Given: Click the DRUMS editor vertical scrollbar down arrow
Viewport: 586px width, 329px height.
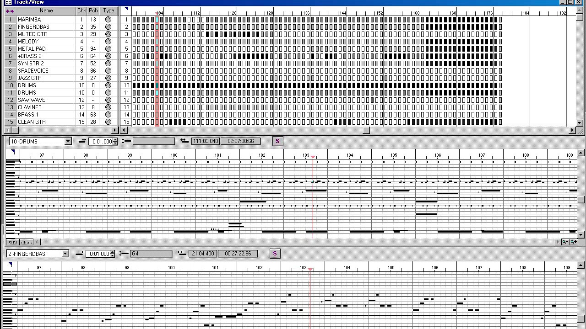Looking at the screenshot, I should 581,235.
